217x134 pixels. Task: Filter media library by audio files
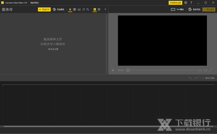(84, 9)
